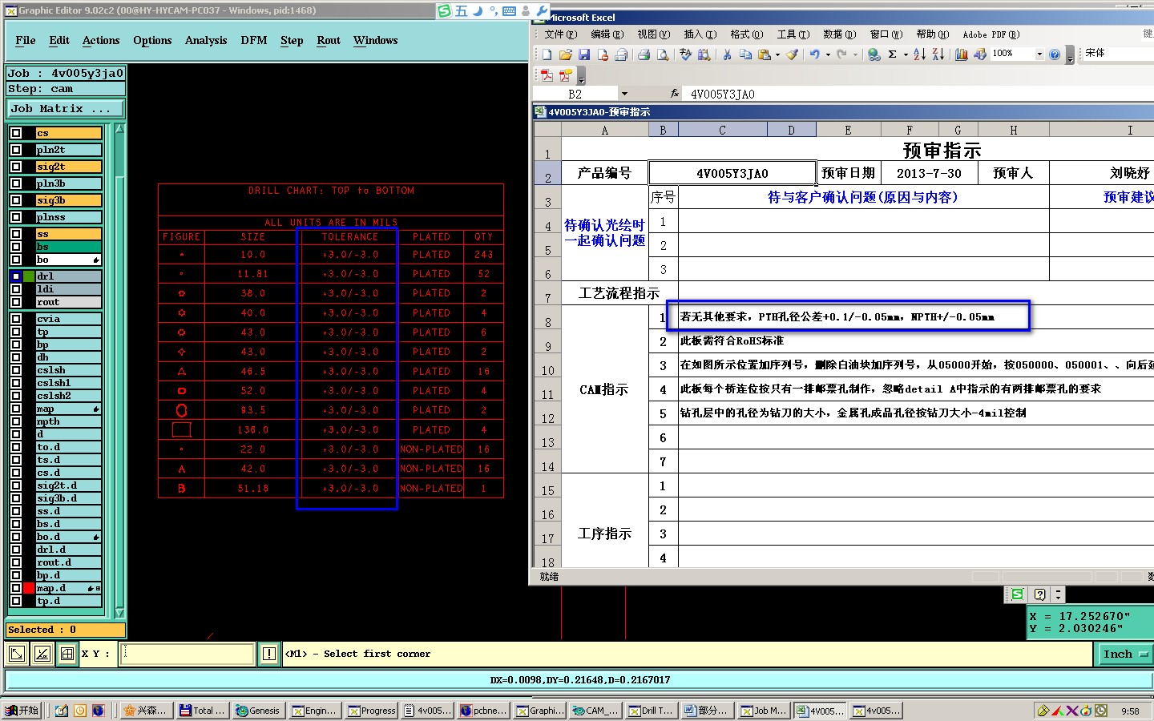Click the red color swatch next to map.d
The height and width of the screenshot is (721, 1154).
[x=29, y=588]
